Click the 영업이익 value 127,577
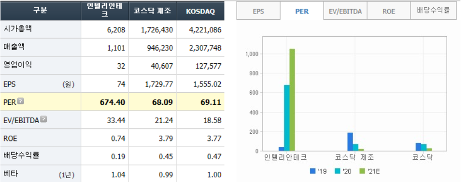 coord(208,66)
